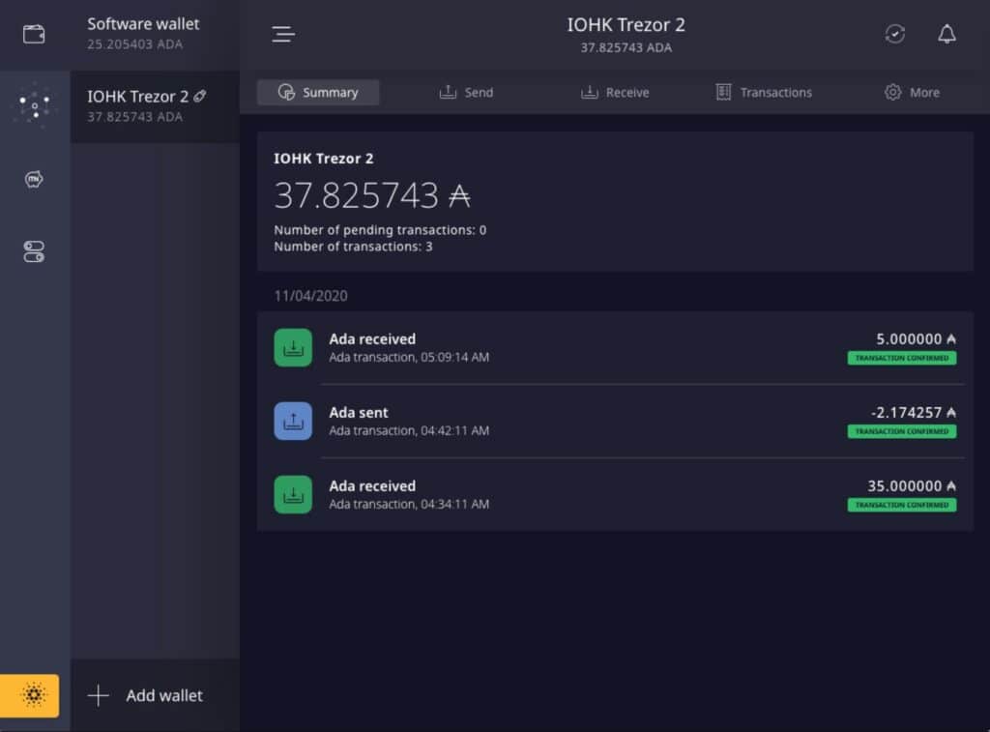The image size is (990, 732).
Task: Click the yellow Cardano network icon
Action: click(x=30, y=695)
